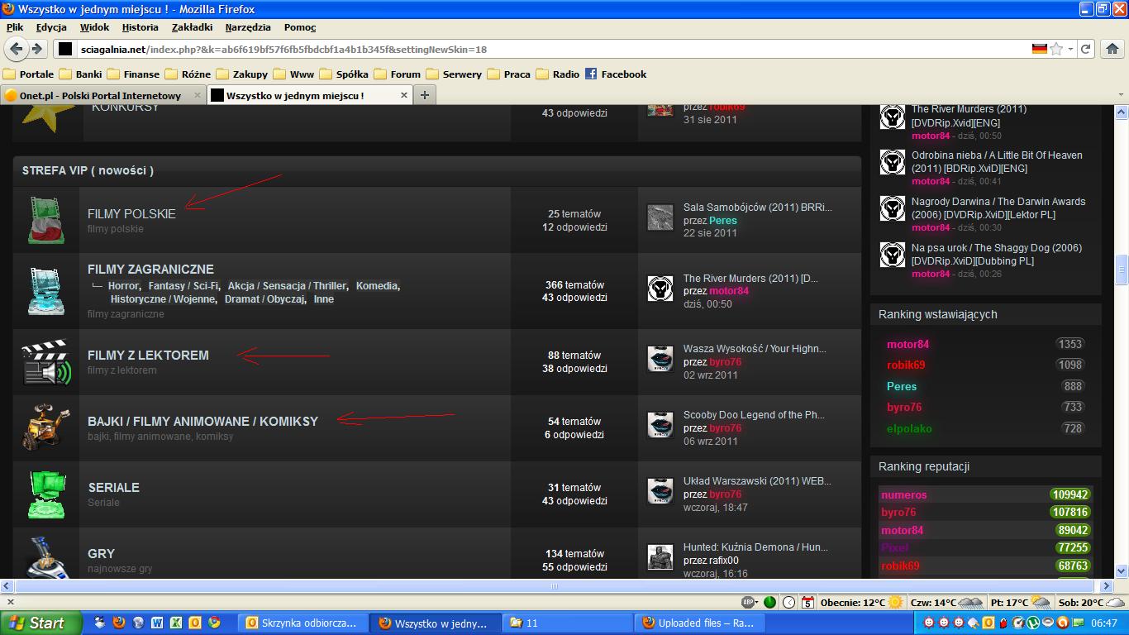The width and height of the screenshot is (1129, 635).
Task: Expand the Serwery bookmarks folder
Action: pyautogui.click(x=454, y=74)
